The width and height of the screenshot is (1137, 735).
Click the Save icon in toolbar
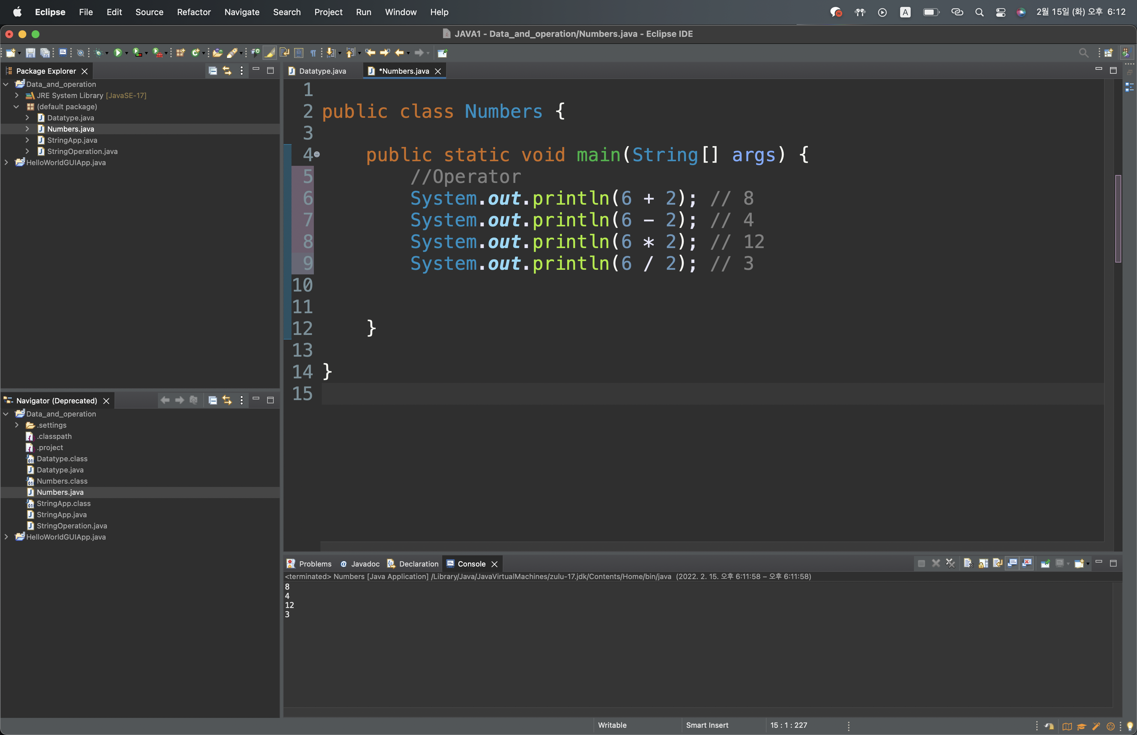(x=31, y=53)
